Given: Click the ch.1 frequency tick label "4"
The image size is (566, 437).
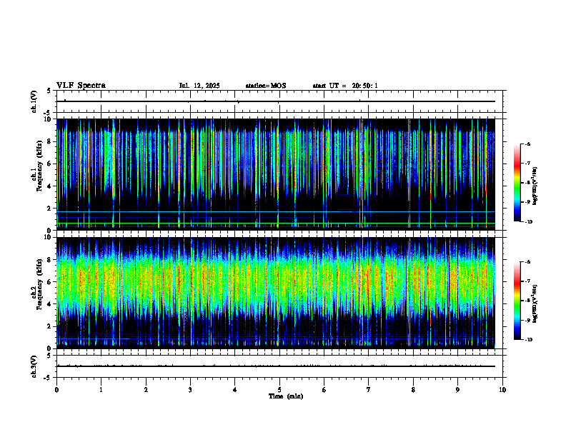Looking at the screenshot, I should 50,186.
